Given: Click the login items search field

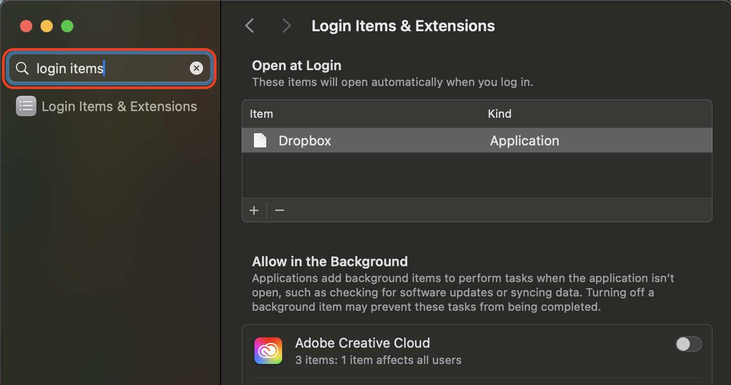Looking at the screenshot, I should point(103,68).
